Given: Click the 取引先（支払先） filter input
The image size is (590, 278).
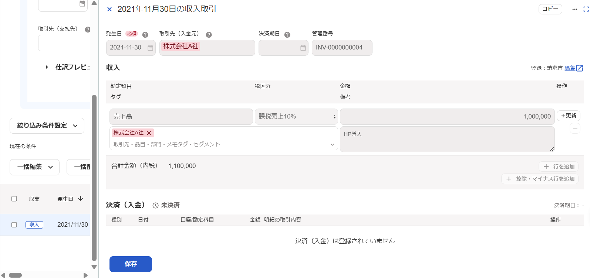Looking at the screenshot, I should [64, 43].
